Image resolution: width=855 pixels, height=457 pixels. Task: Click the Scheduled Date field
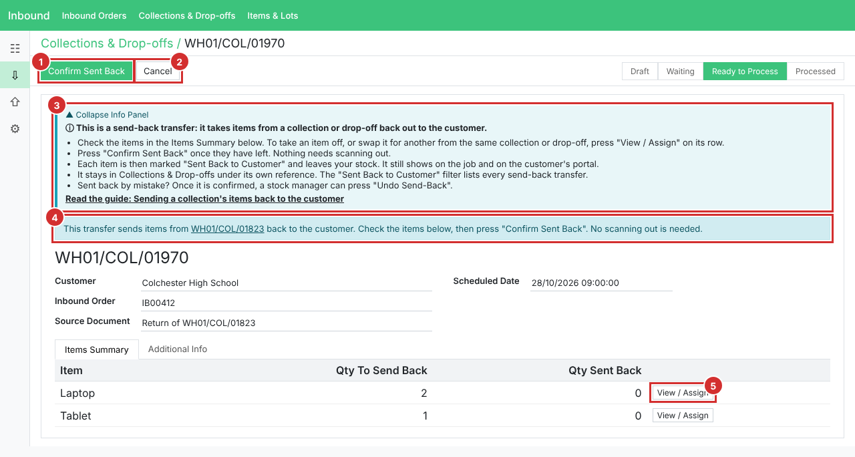[601, 283]
